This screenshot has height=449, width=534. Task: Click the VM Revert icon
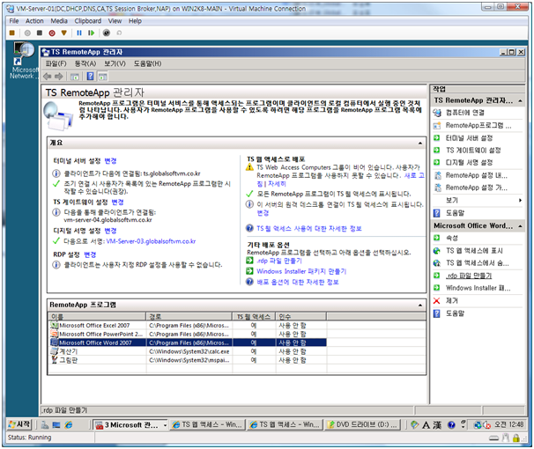pos(119,33)
